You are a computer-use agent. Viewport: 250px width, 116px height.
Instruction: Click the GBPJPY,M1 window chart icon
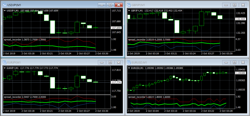tap(129, 5)
